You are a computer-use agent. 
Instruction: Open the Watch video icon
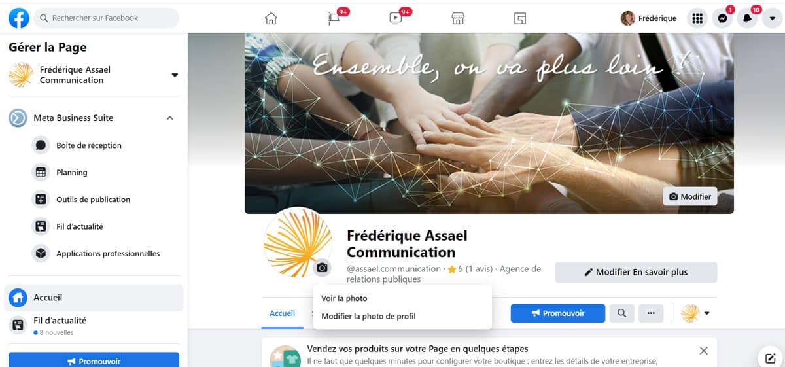[x=396, y=18]
